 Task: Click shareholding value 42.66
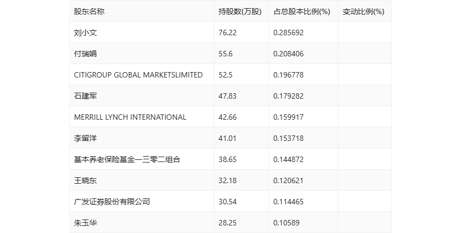click(228, 117)
